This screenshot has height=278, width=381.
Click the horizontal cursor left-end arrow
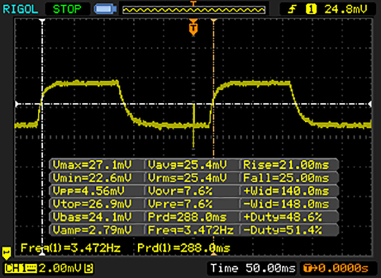[17, 104]
